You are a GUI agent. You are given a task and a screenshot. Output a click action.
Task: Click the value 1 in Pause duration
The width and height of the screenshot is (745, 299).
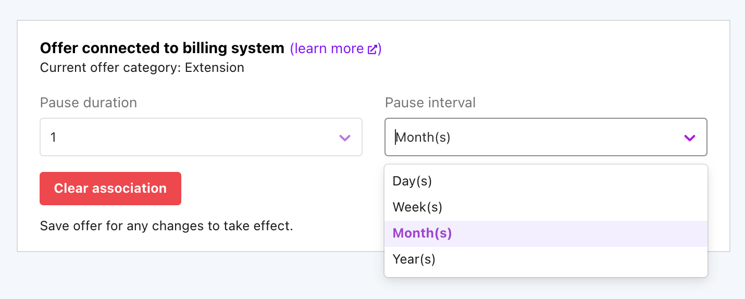(54, 138)
